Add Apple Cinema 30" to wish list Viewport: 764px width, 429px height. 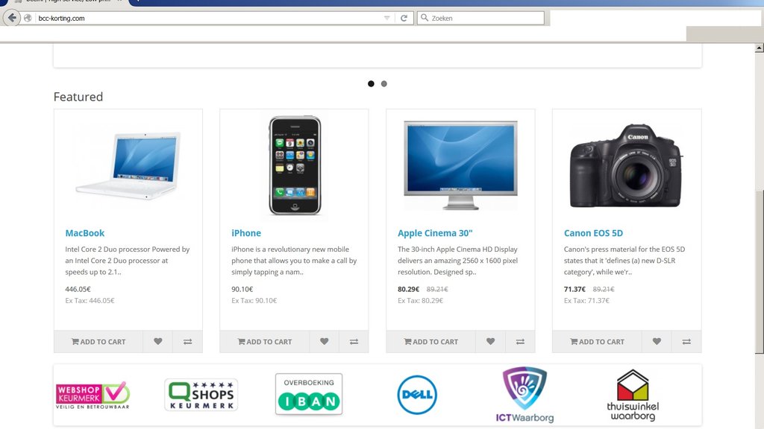pos(491,341)
